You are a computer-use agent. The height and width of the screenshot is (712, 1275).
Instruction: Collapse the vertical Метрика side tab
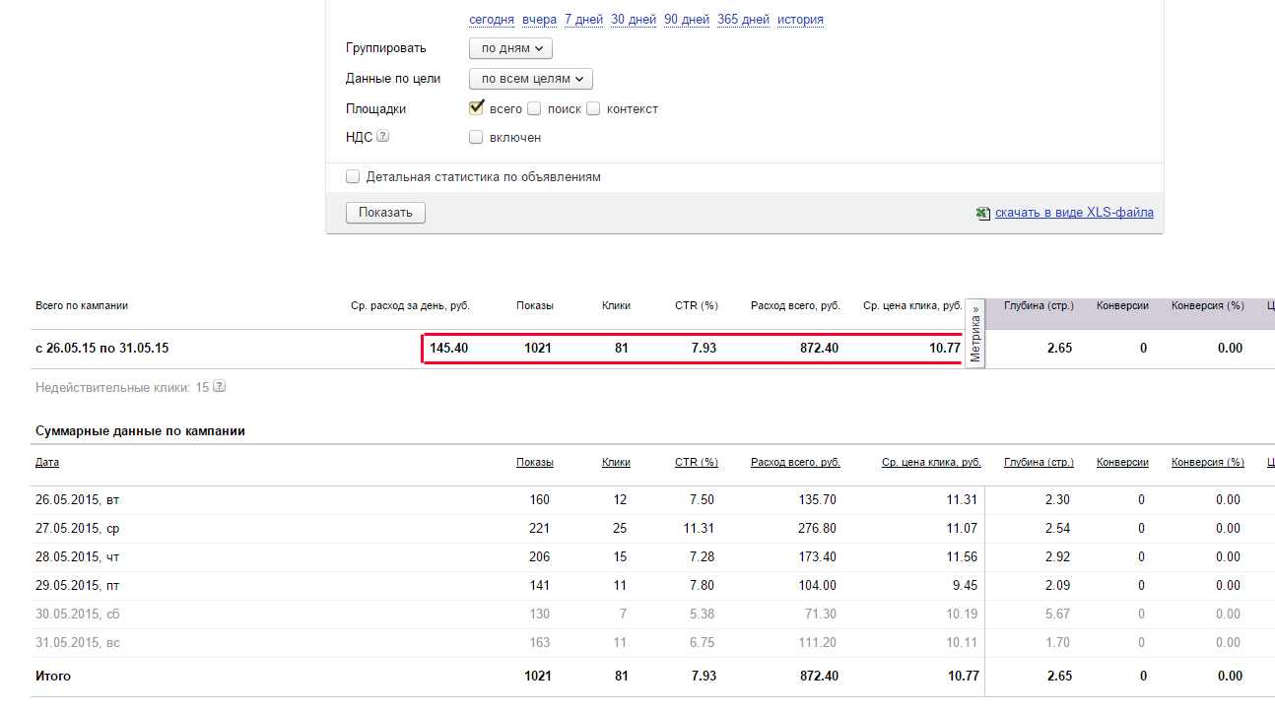[x=975, y=334]
